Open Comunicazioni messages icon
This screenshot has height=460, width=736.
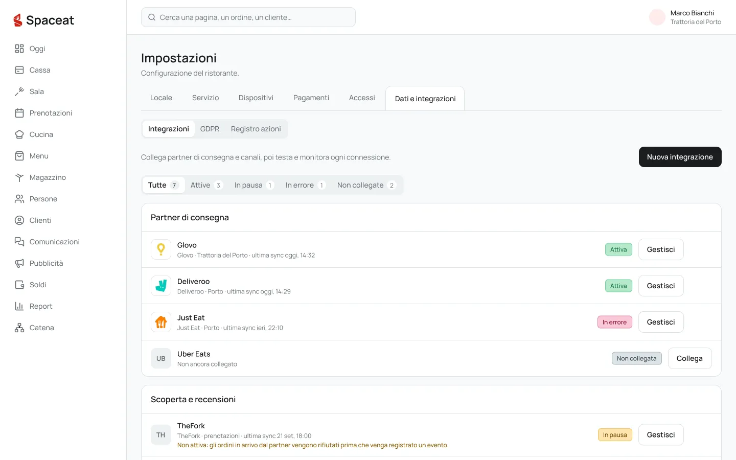coord(19,242)
